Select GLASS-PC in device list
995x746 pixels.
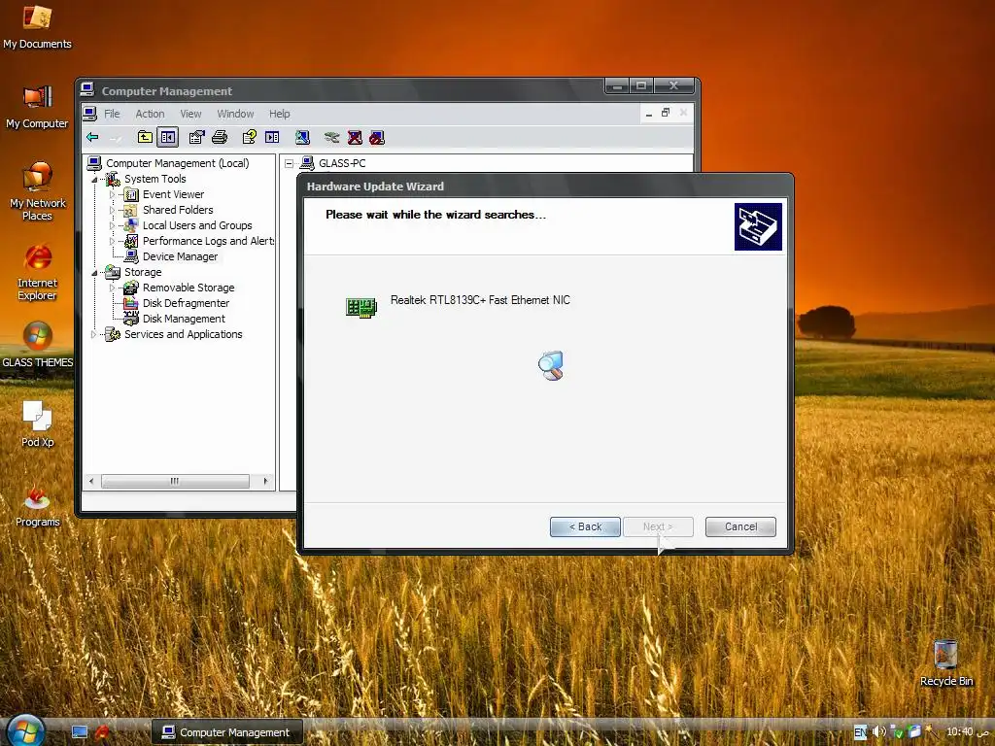342,163
